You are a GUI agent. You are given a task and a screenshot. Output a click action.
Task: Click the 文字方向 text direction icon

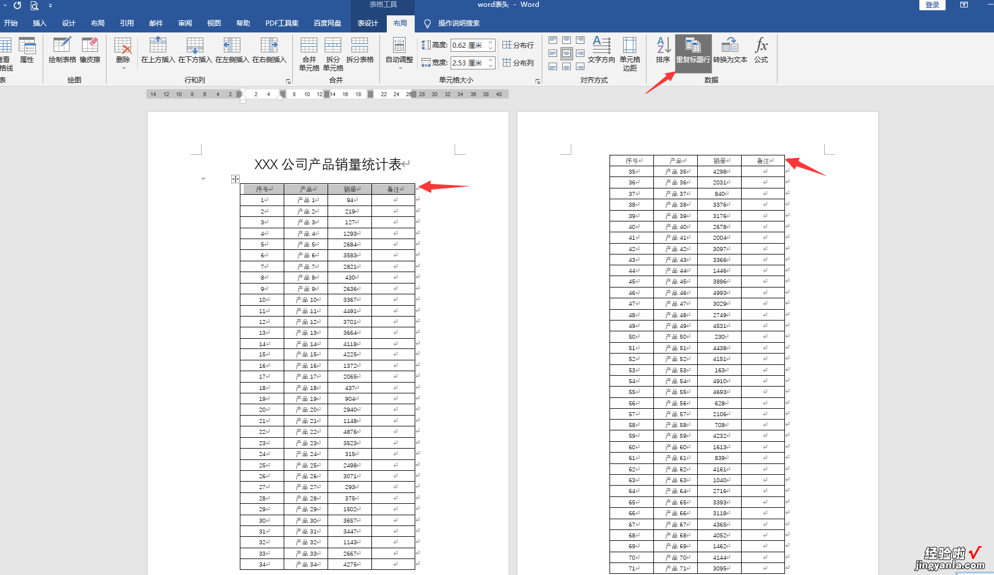pyautogui.click(x=602, y=50)
